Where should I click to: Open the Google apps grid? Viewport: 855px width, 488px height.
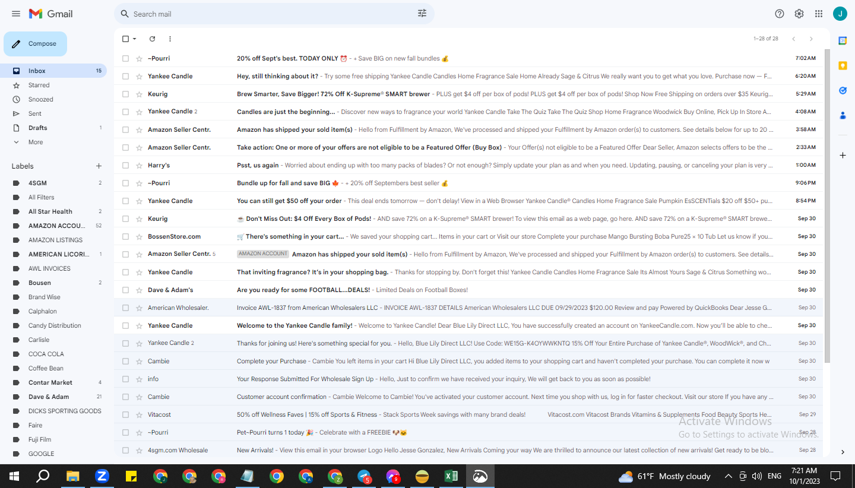point(819,14)
